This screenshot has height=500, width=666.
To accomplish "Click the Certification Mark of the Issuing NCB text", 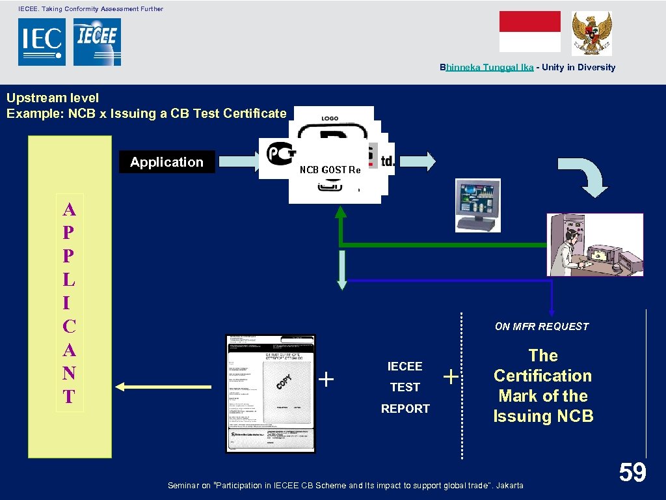I will pos(543,385).
